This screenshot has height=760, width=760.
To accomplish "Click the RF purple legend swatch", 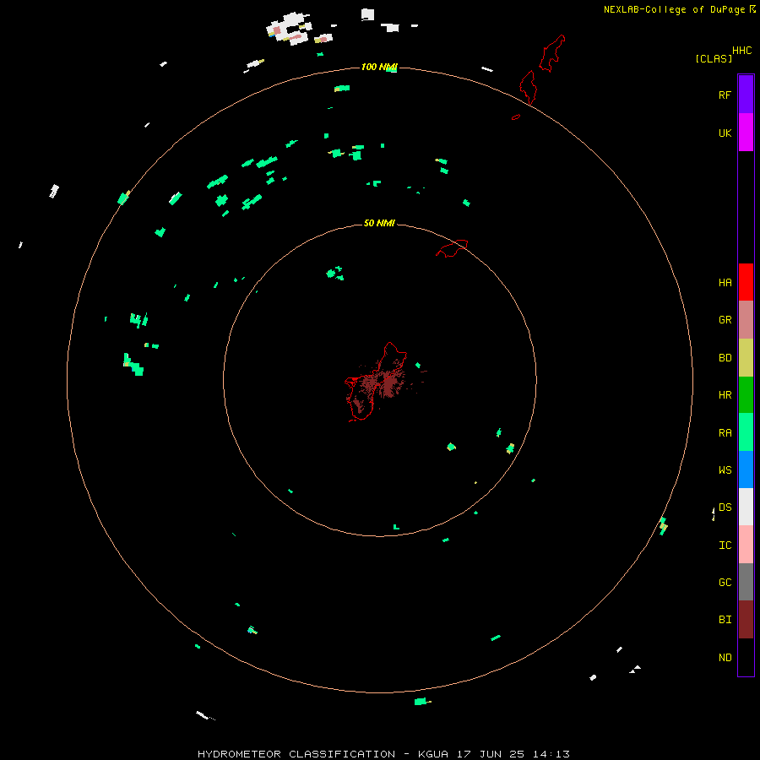I will point(746,94).
